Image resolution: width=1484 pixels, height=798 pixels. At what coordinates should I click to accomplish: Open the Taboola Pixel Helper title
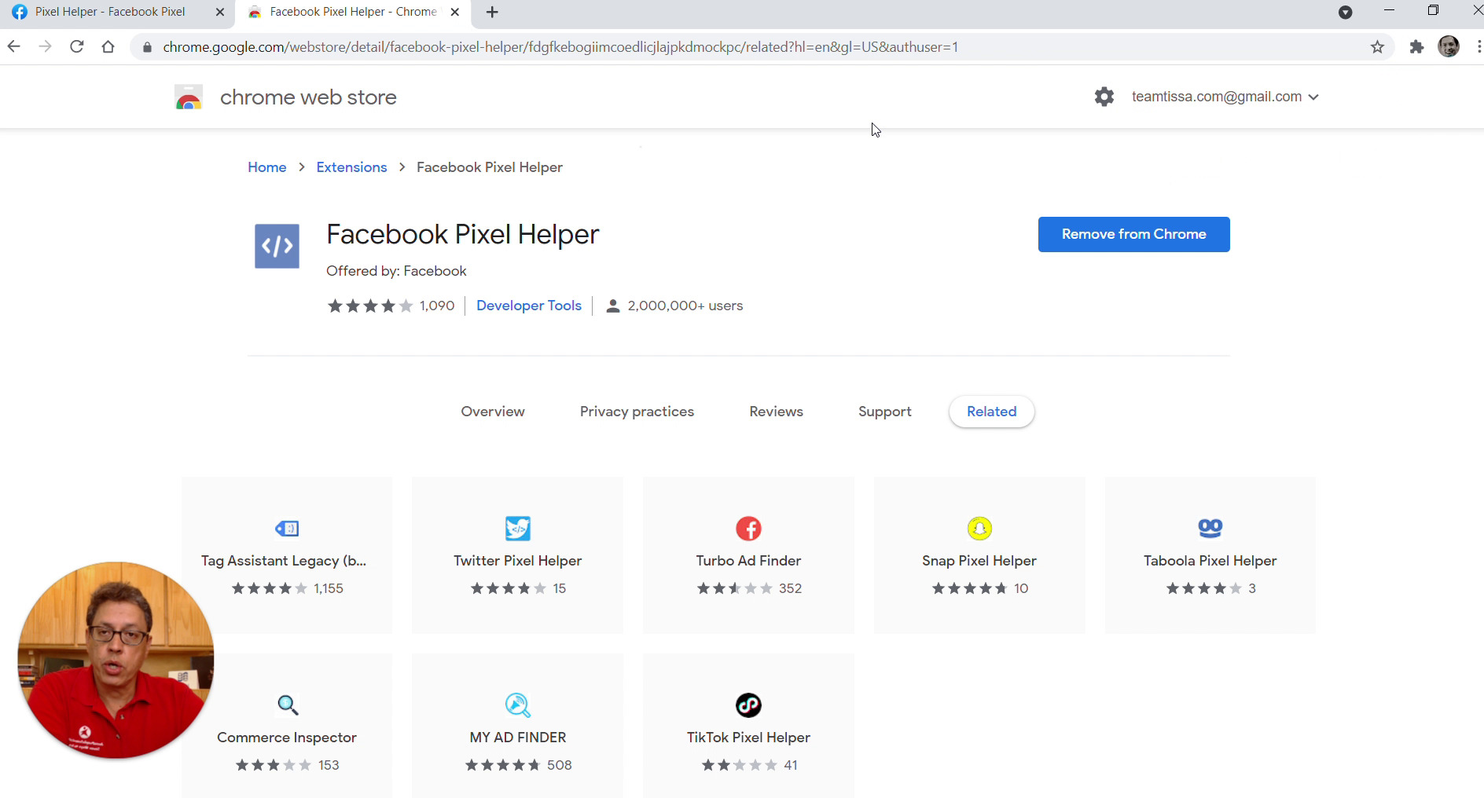click(1210, 561)
